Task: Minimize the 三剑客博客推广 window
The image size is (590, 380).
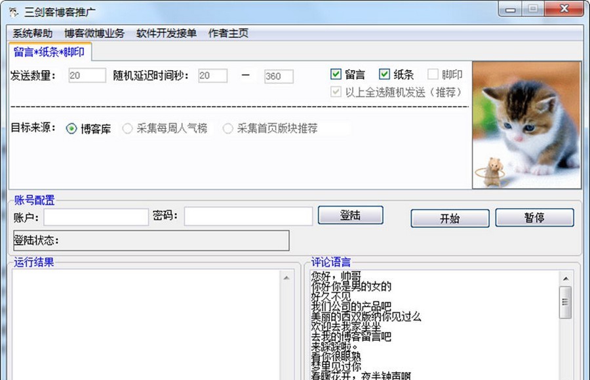Action: click(x=510, y=9)
